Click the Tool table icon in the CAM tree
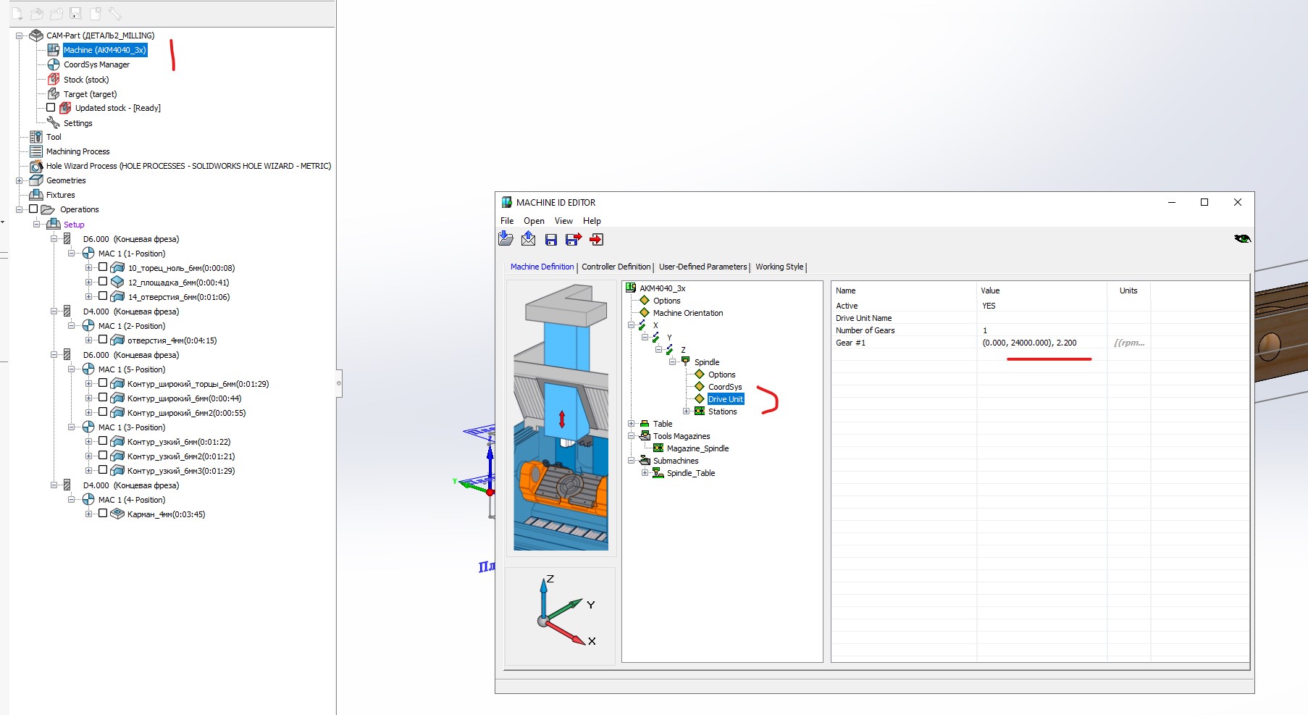Viewport: 1308px width, 715px height. [36, 137]
